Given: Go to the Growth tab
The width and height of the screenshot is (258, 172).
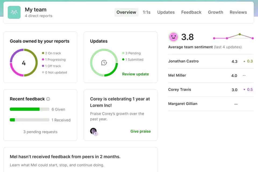Looking at the screenshot, I should coord(216,12).
